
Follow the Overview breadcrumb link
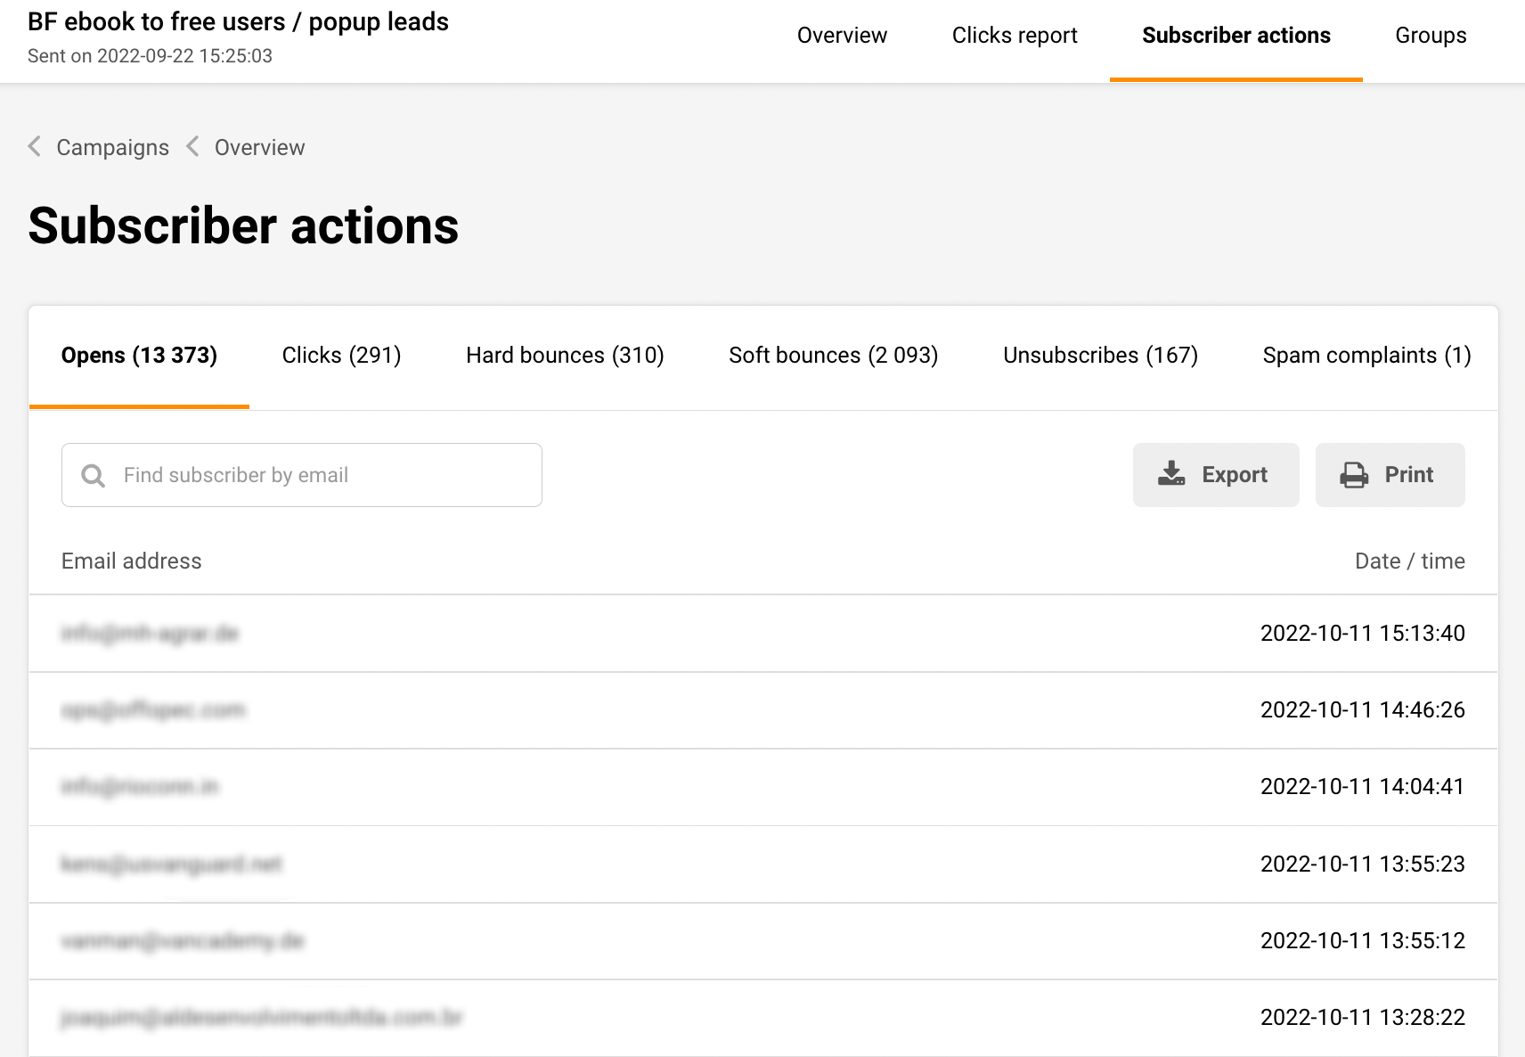tap(259, 148)
